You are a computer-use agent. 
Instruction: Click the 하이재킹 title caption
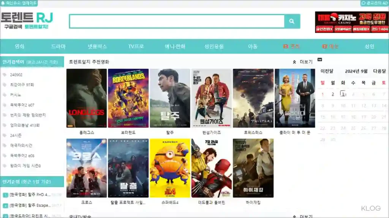click(x=253, y=202)
